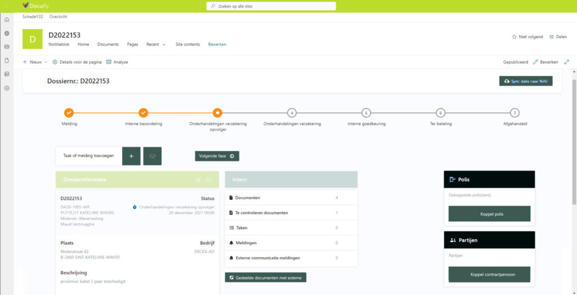Select the Melding completed step circle
The height and width of the screenshot is (295, 577).
[x=69, y=113]
